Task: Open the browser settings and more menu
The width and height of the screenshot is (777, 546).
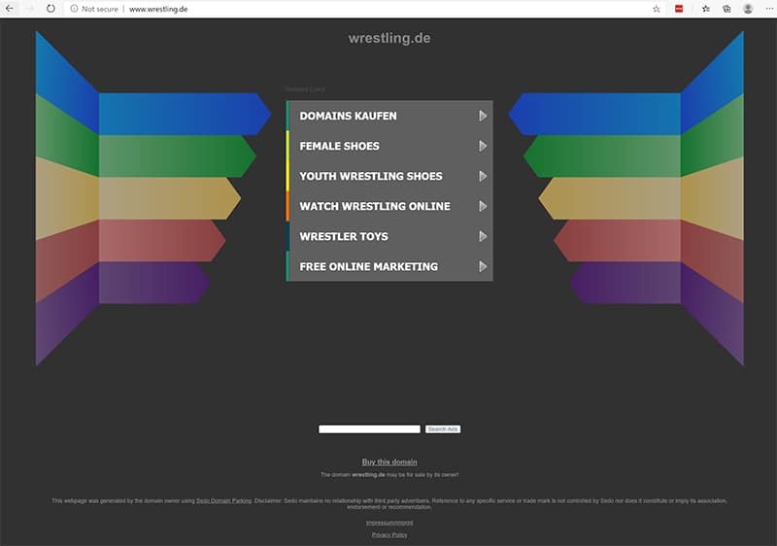Action: click(x=767, y=9)
